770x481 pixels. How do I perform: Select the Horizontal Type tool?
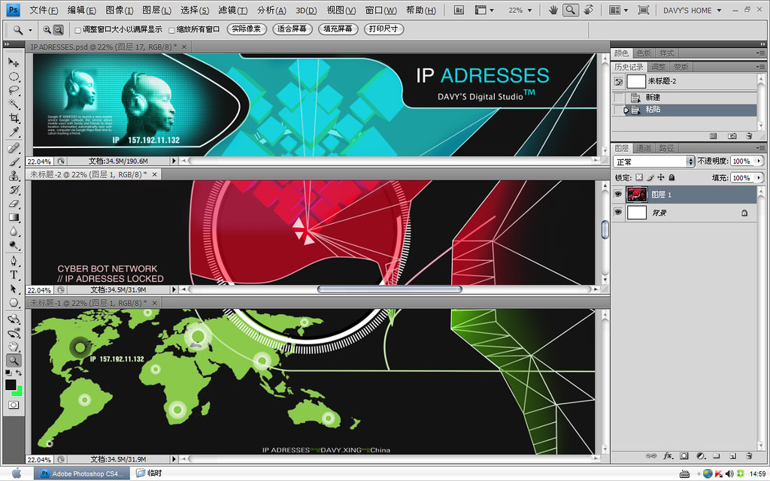14,275
